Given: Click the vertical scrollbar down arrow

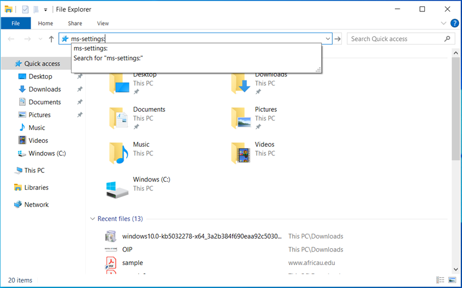Looking at the screenshot, I should (456, 269).
